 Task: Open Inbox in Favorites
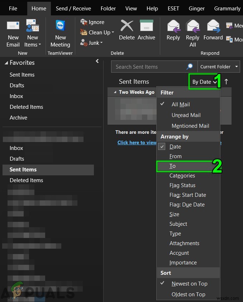click(x=16, y=96)
